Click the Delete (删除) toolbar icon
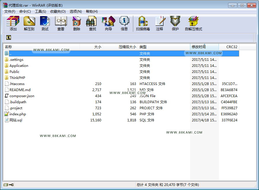259x190 pixels. (x=77, y=21)
